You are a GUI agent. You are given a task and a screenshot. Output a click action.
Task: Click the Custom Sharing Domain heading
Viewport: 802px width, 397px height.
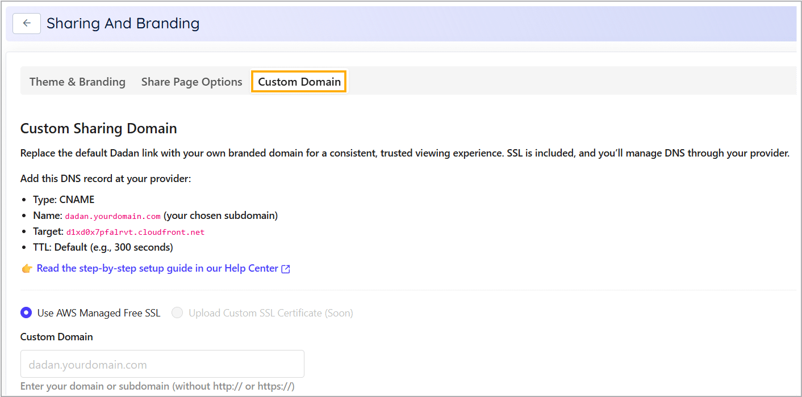click(x=99, y=129)
